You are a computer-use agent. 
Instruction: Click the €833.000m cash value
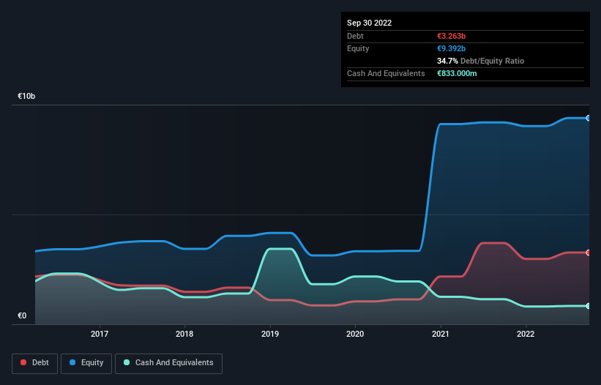click(x=457, y=73)
